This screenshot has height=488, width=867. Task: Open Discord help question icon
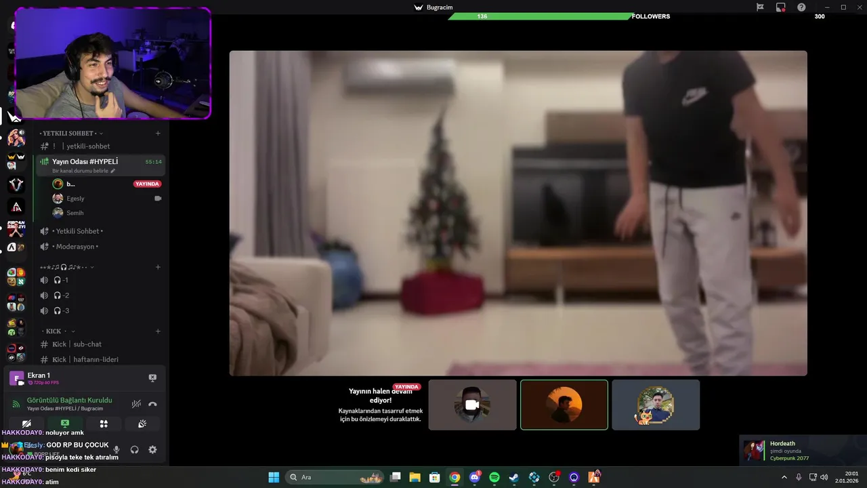(801, 7)
